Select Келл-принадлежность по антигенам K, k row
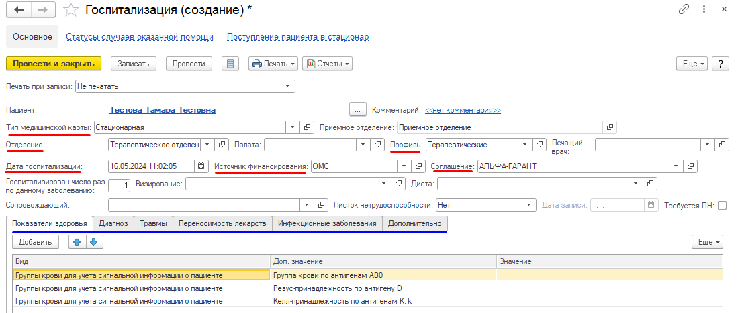 pos(367,301)
